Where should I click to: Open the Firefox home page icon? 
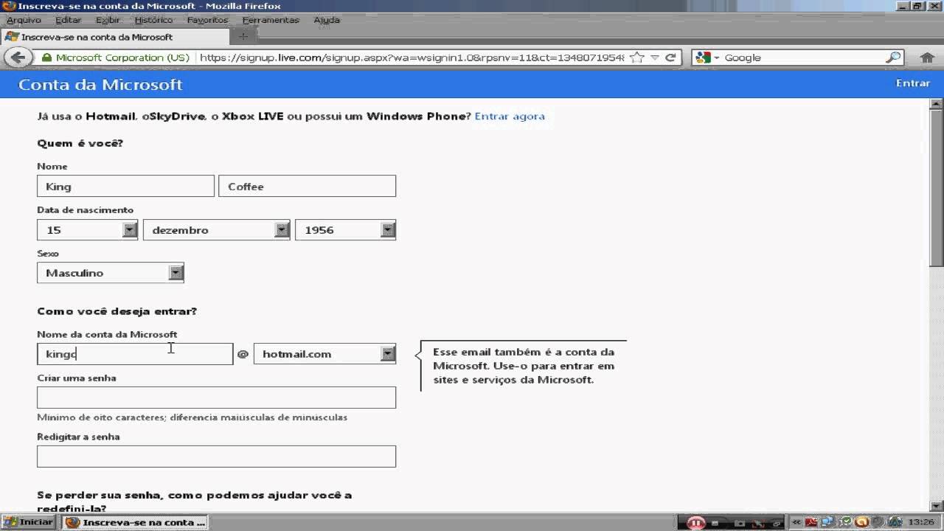927,58
